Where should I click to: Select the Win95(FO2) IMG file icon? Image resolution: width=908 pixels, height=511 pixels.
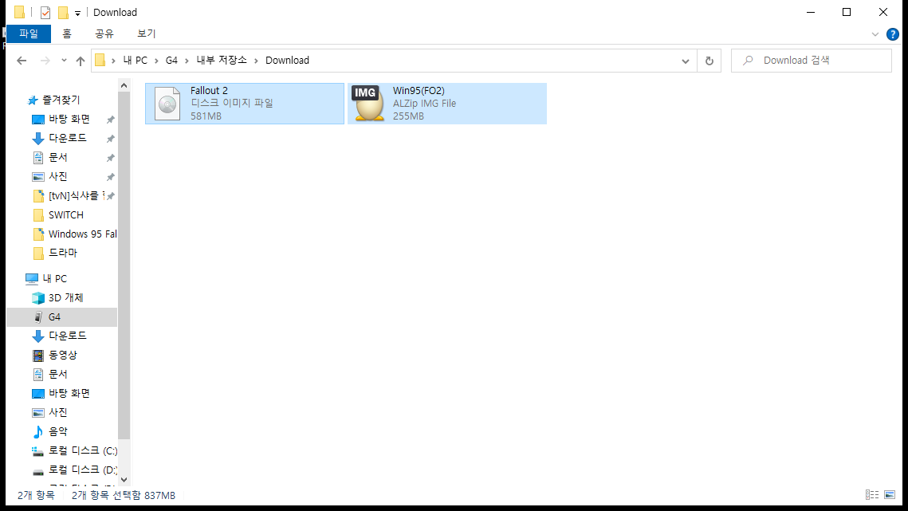(369, 104)
